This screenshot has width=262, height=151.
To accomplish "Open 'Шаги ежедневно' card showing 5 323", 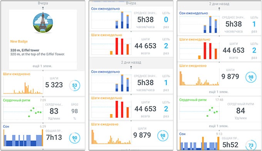I will coord(43,84).
